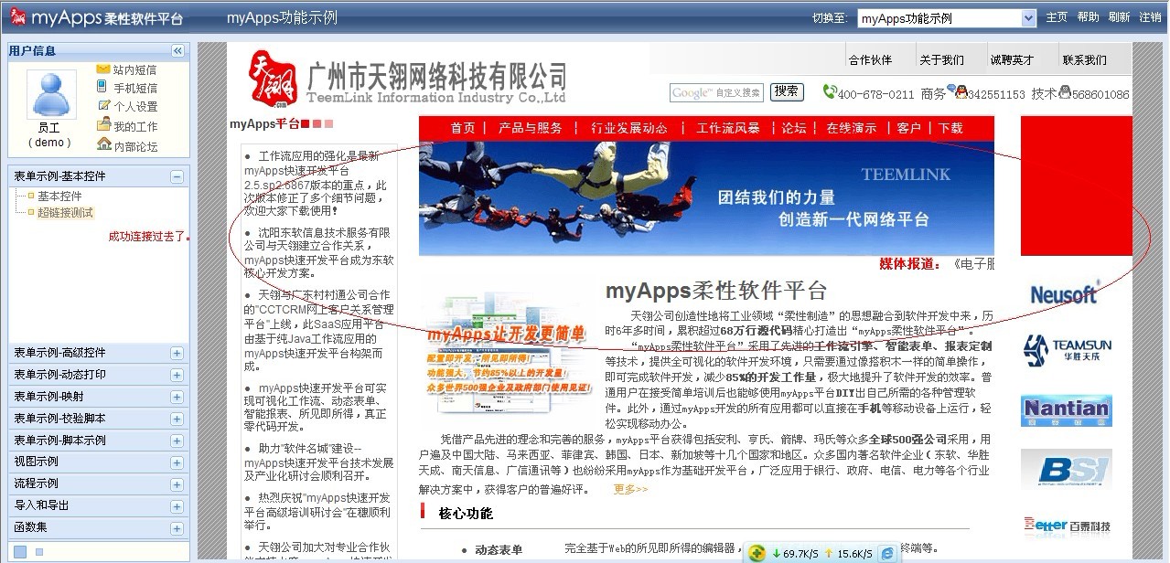Open the 内部论坛 house icon
This screenshot has width=1170, height=563.
tap(103, 145)
